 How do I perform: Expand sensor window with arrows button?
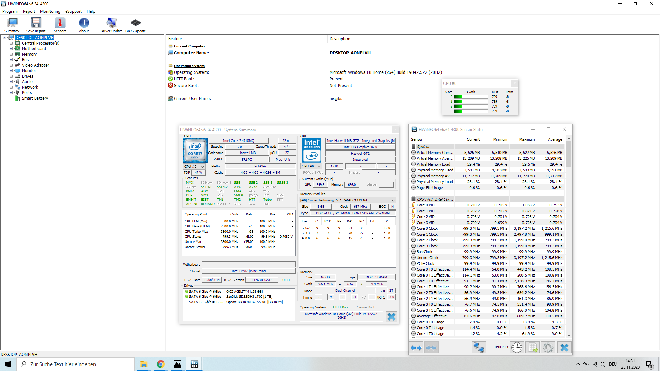pos(416,348)
